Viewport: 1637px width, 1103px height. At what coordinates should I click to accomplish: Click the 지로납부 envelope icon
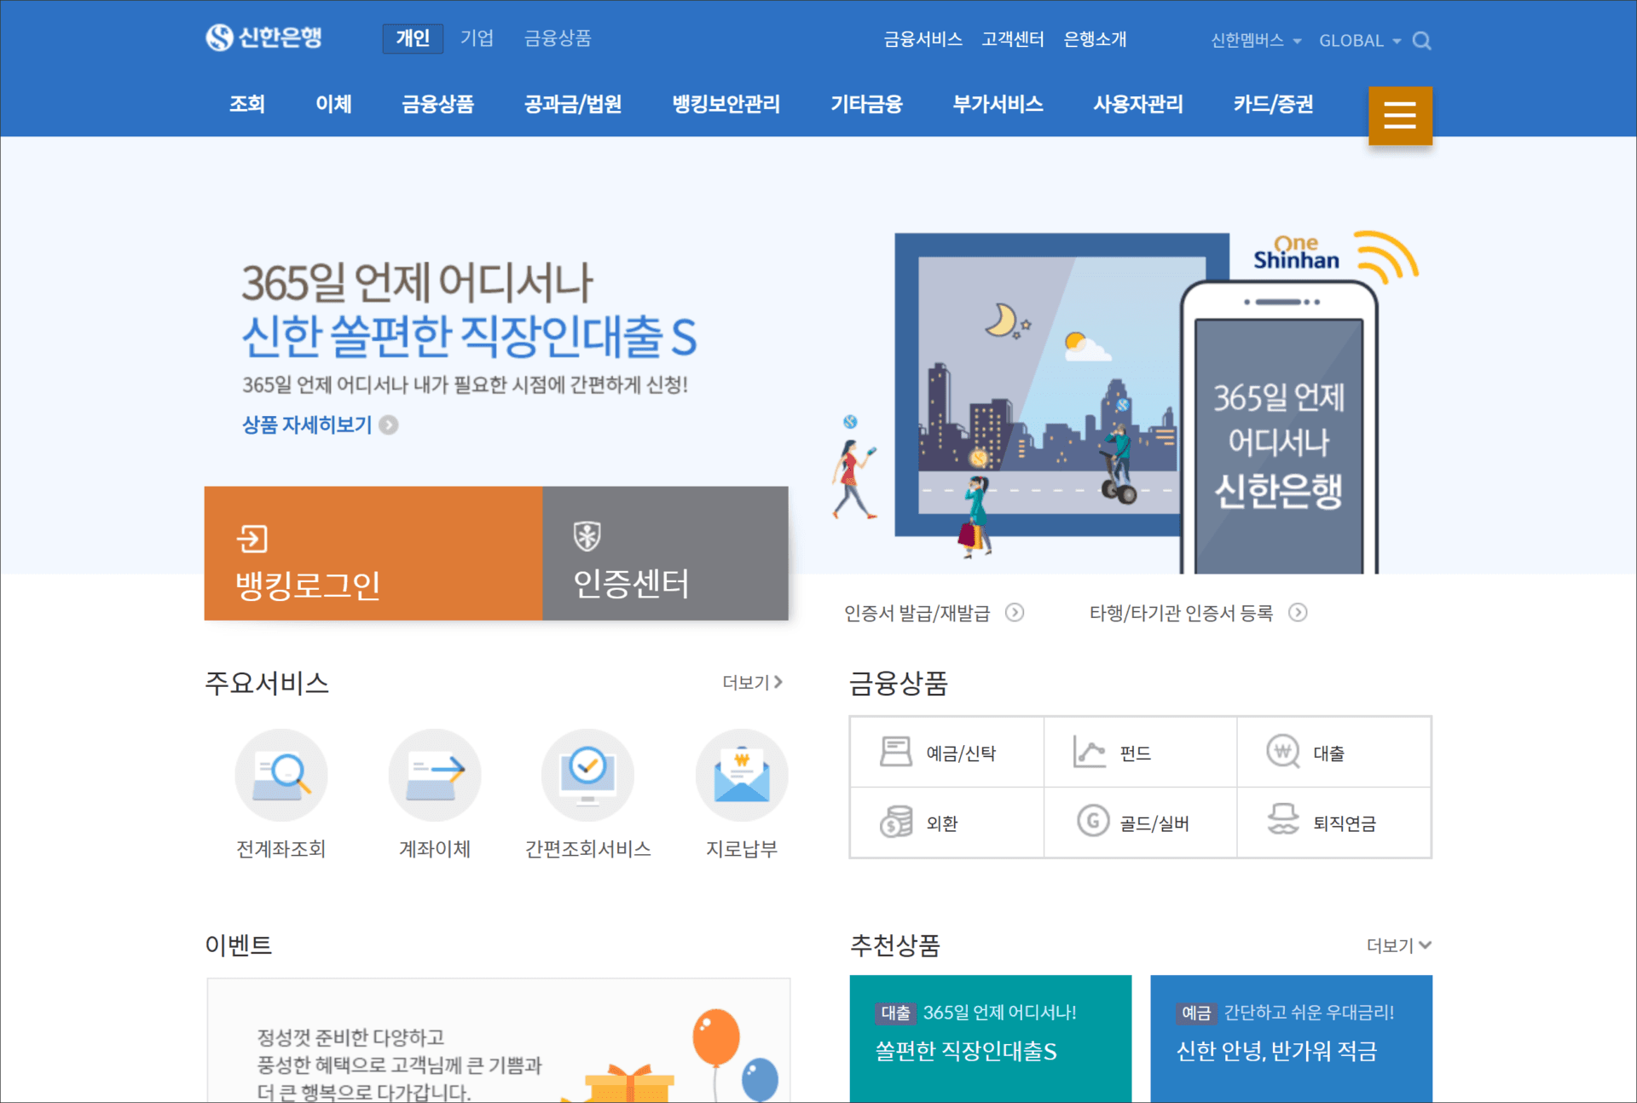pos(742,775)
